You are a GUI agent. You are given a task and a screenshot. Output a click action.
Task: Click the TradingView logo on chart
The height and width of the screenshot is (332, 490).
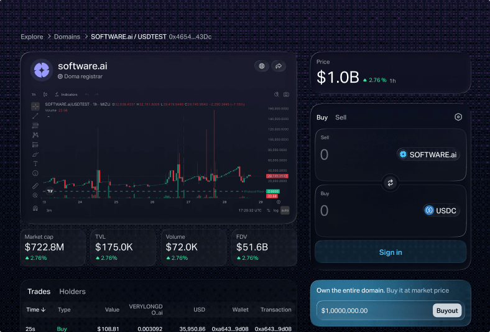[x=50, y=191]
